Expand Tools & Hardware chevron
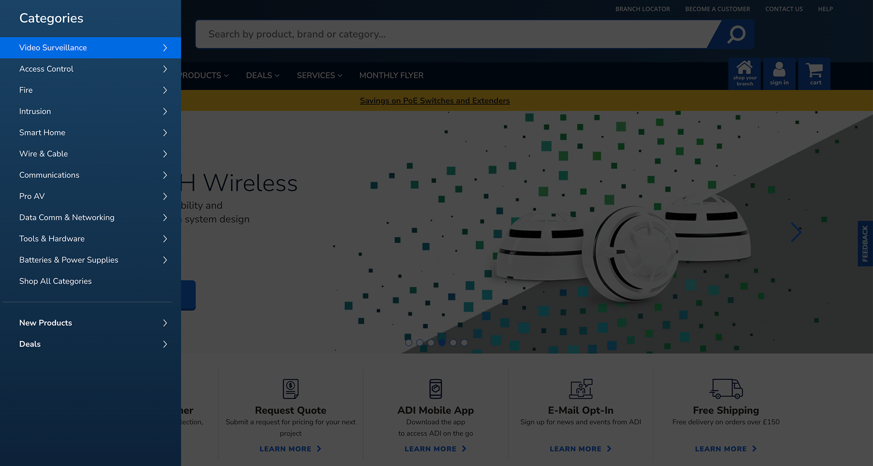The image size is (873, 466). pos(165,238)
